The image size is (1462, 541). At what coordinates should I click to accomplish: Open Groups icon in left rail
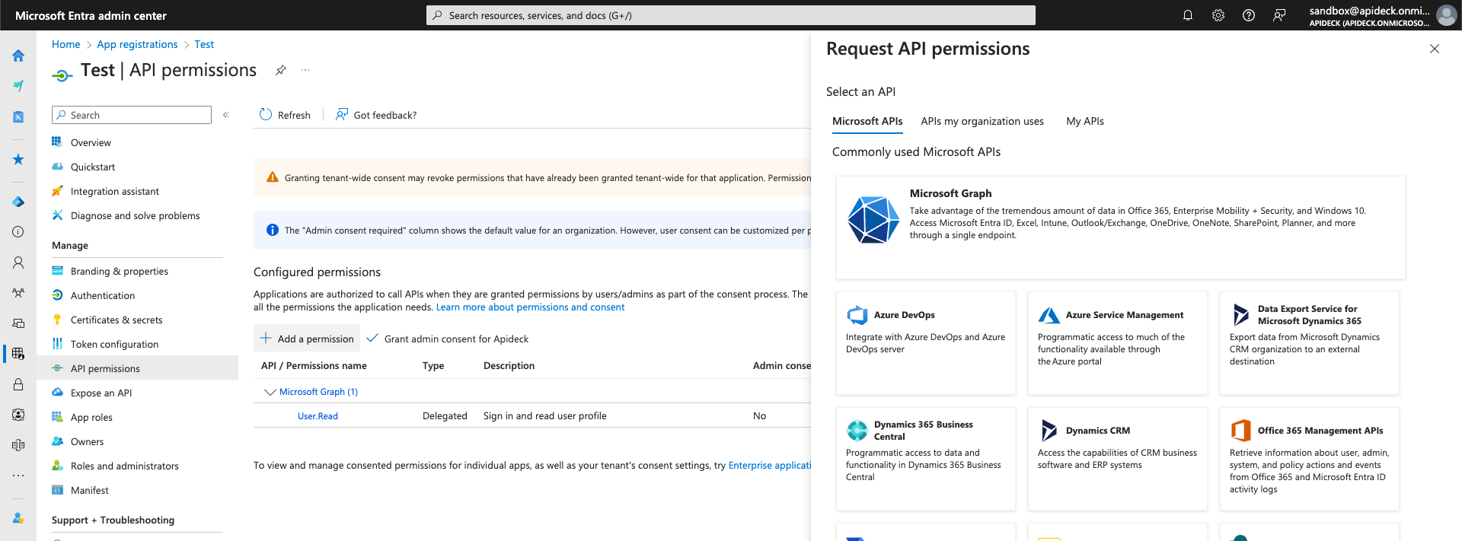18,293
